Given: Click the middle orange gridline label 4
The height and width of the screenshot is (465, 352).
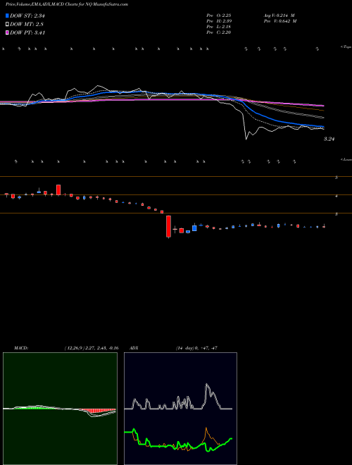Looking at the screenshot, I should [x=336, y=196].
